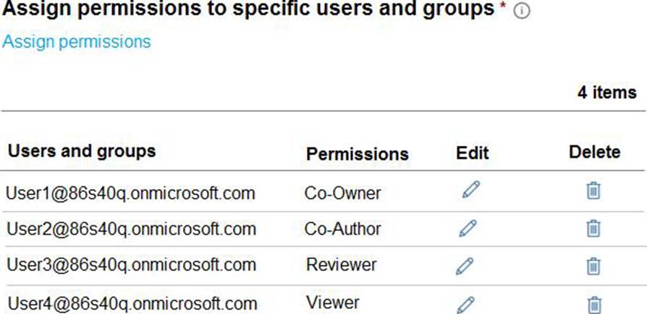This screenshot has width=647, height=314.
Task: Click pencil icon for User3 Reviewer
Action: (465, 266)
